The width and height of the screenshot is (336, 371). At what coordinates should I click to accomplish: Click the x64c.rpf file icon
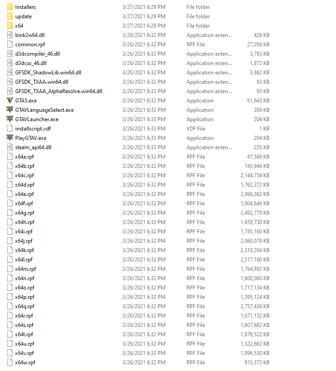pos(10,175)
